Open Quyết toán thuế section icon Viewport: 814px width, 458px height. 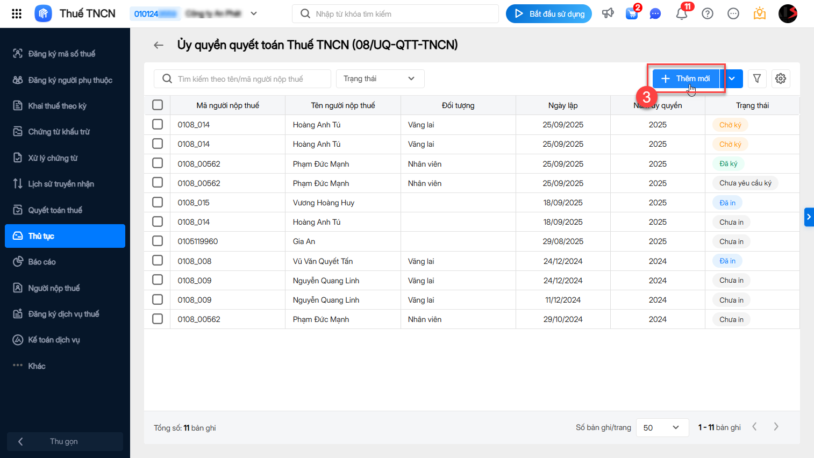click(x=18, y=210)
